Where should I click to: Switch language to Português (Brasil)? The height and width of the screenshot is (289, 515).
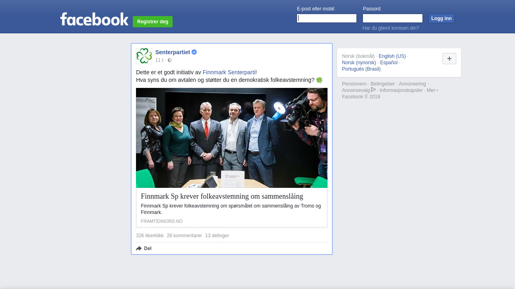361,69
